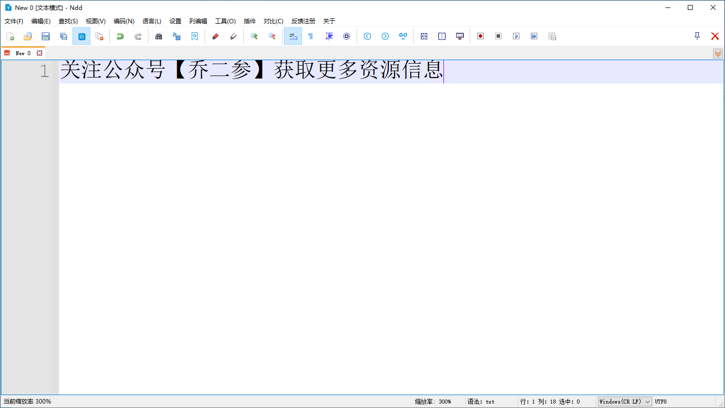Toggle show all characters pilcrow icon

(x=311, y=36)
